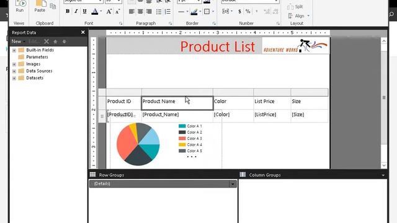Screen dimensions: 397x223
Task: Expand the Images folder
Action: point(14,64)
